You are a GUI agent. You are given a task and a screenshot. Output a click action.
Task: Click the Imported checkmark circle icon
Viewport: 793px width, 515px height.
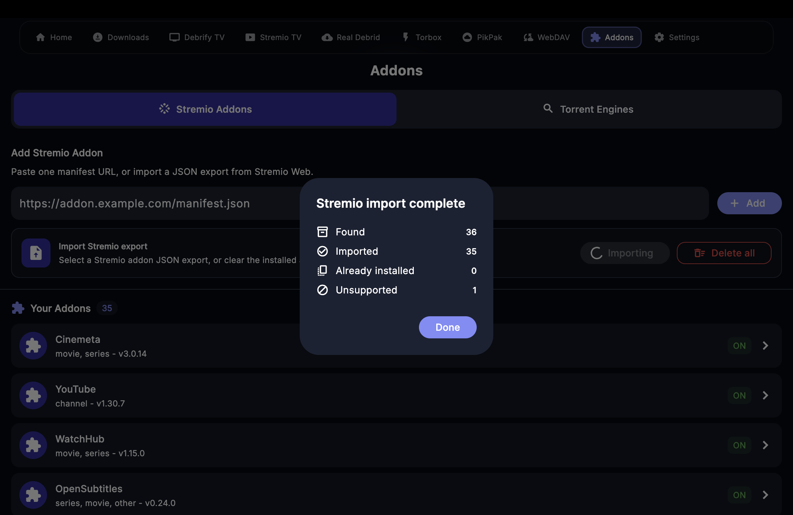(x=323, y=251)
